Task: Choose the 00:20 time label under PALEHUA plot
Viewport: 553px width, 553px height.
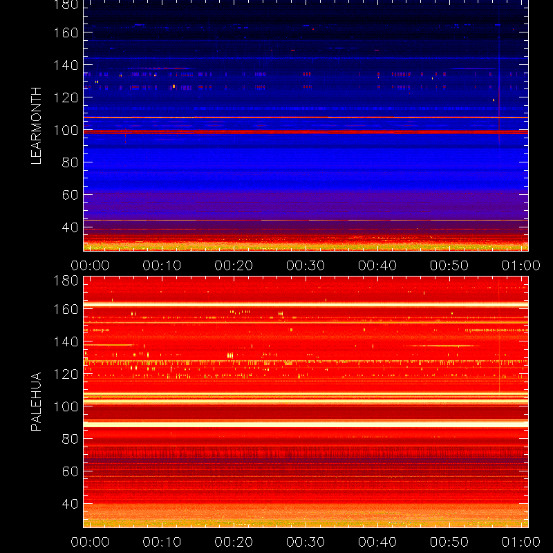Action: click(234, 542)
